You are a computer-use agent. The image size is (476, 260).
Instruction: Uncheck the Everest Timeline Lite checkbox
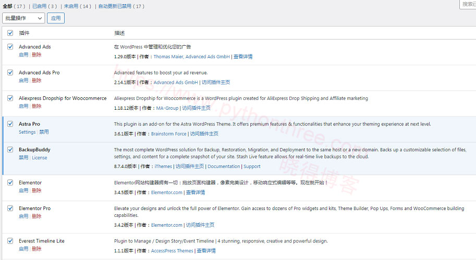click(x=10, y=241)
